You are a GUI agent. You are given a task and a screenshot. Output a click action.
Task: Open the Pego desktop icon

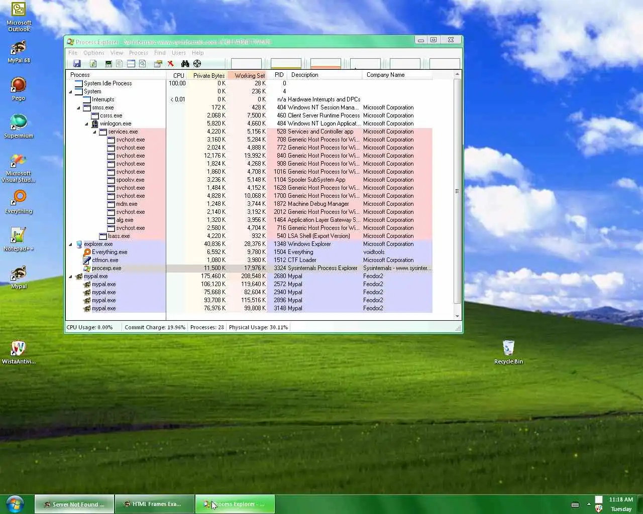(x=19, y=89)
